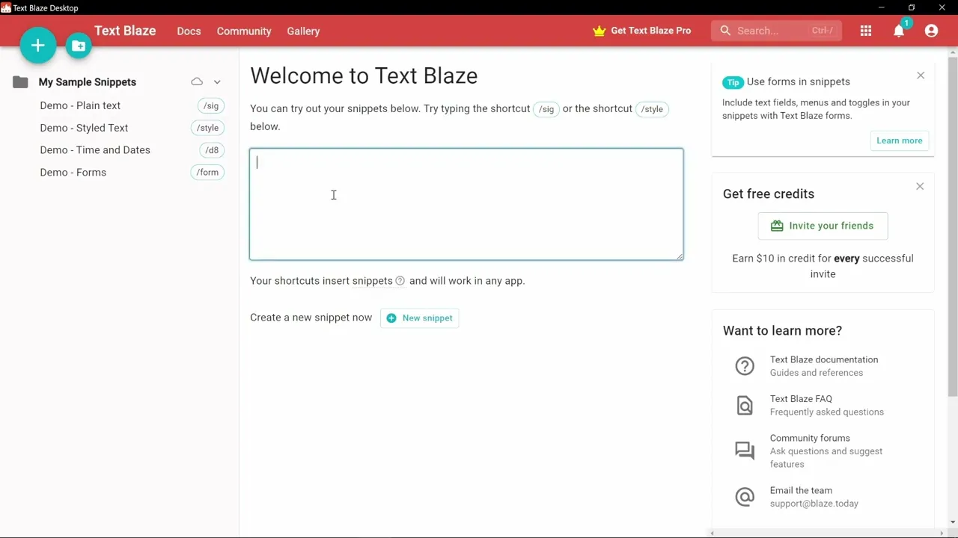958x538 pixels.
Task: Click the 'snippets' underlined word
Action: 373,281
